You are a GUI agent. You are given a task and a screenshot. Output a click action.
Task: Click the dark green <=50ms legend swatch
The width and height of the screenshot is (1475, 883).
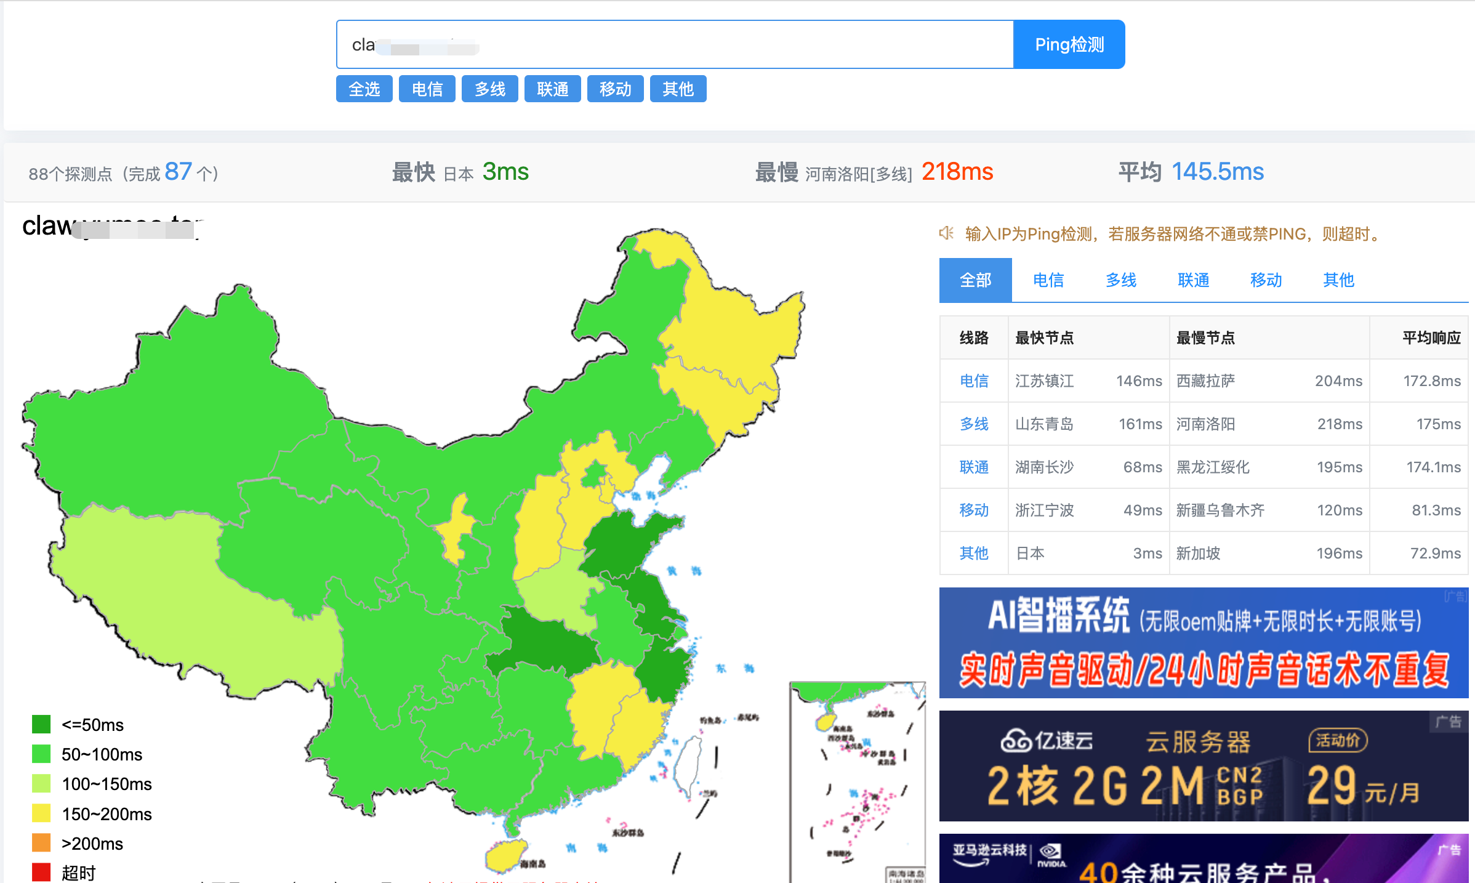(41, 724)
